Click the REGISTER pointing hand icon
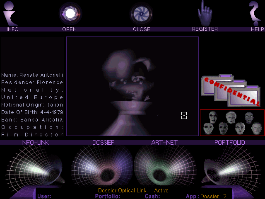Screen dimensions: 265x199 (x=205, y=14)
